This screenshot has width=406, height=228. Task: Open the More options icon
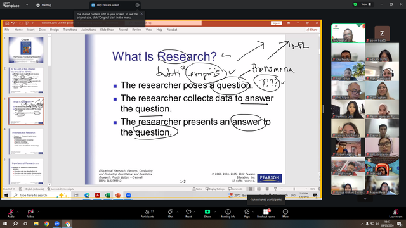click(285, 212)
